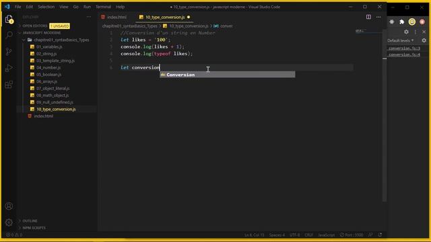This screenshot has height=242, width=431.
Task: Open the Manage gear in activity bar
Action: [x=9, y=223]
